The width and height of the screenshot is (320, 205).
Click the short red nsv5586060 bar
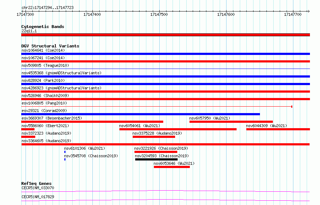pos(28,129)
